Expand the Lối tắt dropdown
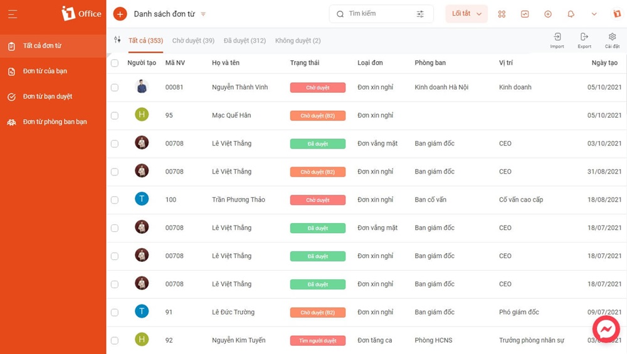This screenshot has height=354, width=627. point(466,14)
